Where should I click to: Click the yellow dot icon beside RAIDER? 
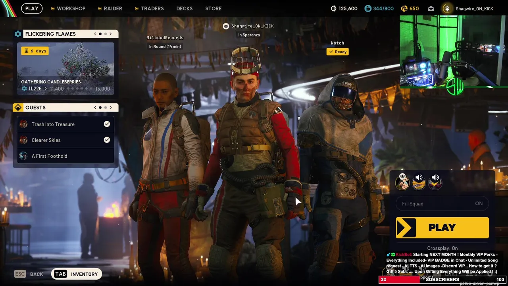click(100, 8)
